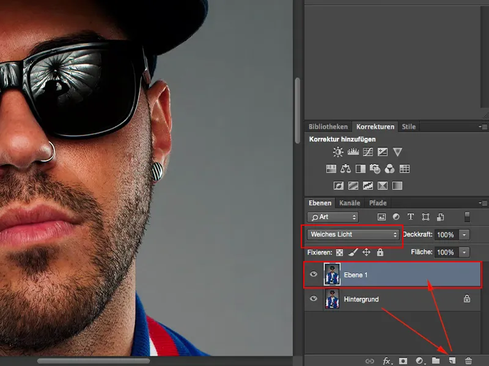Turn layer filtering switch on/off
The height and width of the screenshot is (366, 489).
[467, 217]
